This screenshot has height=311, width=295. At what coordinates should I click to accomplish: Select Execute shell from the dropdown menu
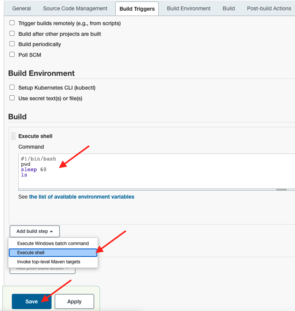tap(53, 253)
